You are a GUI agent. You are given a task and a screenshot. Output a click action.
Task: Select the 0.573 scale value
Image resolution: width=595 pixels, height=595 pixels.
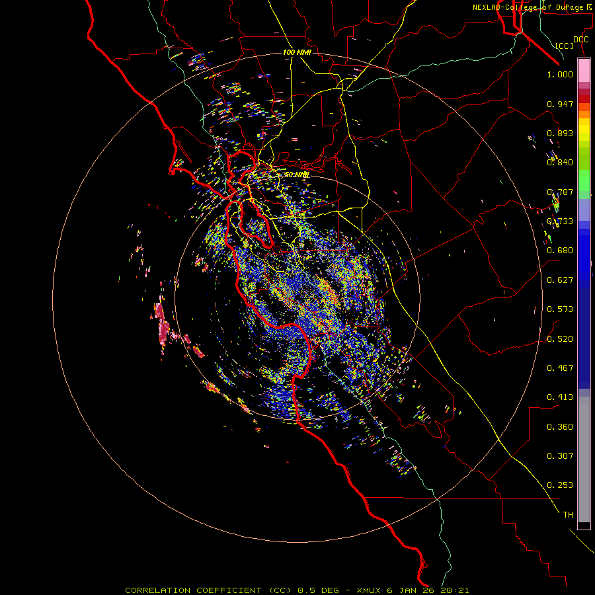pos(560,309)
